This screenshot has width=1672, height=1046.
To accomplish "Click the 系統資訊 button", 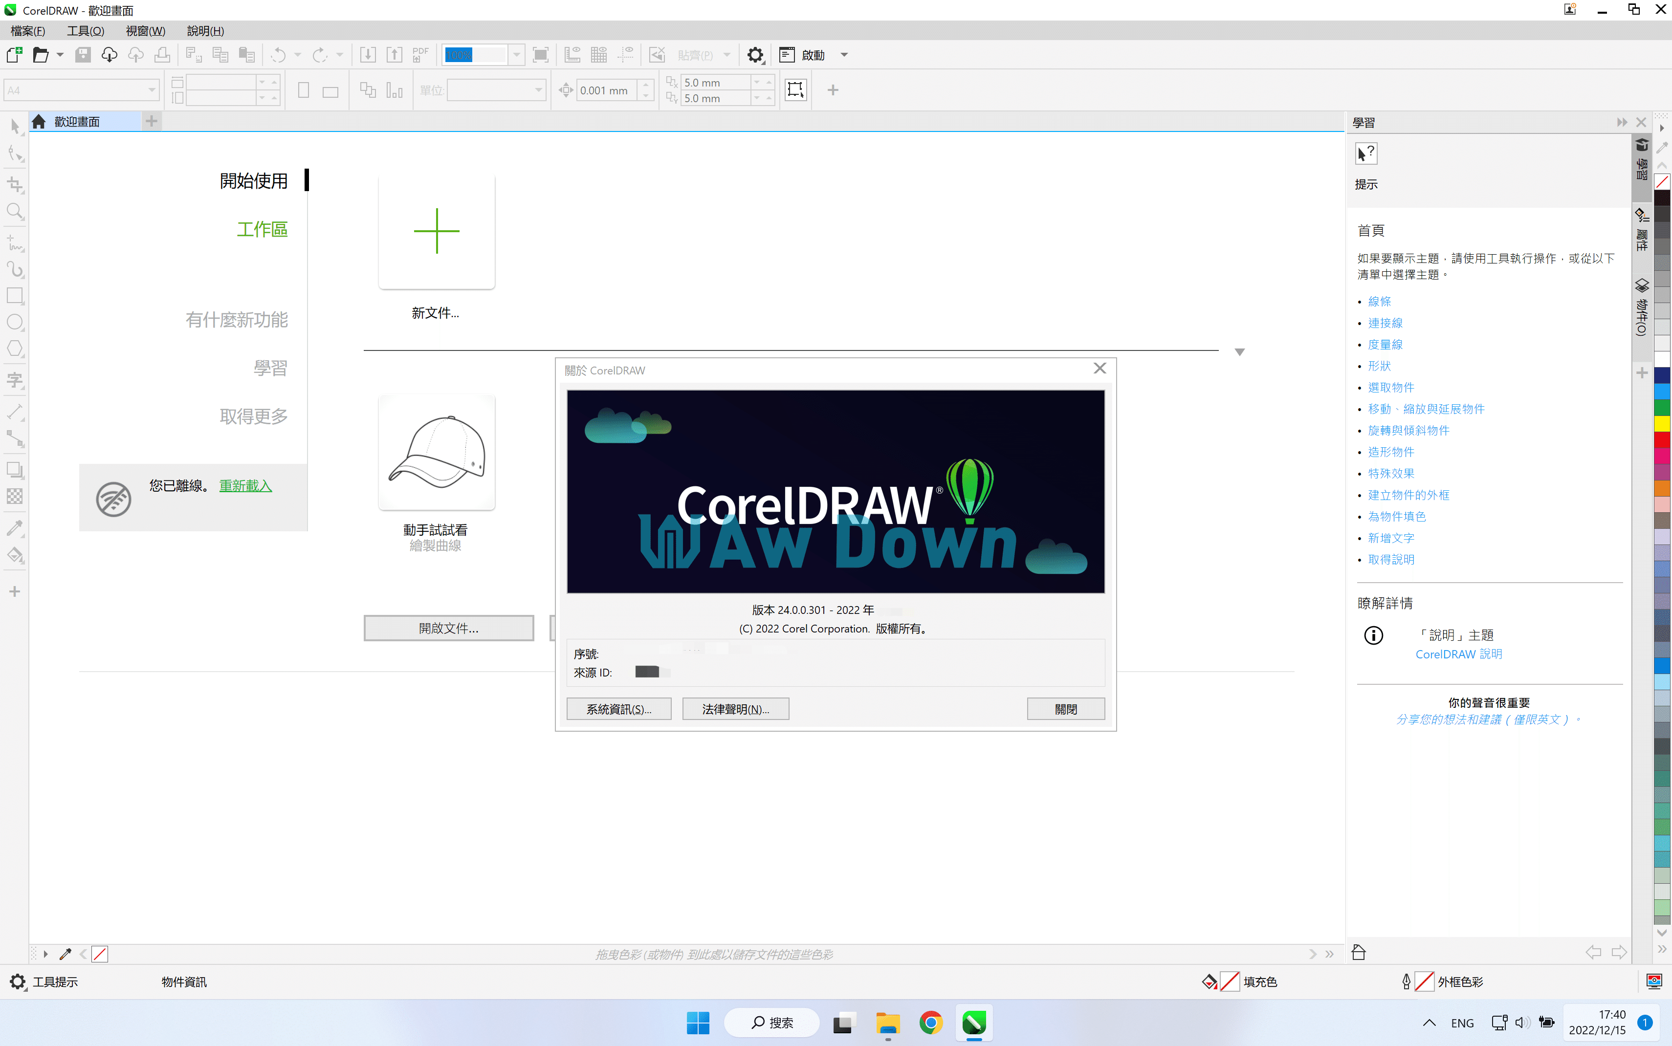I will (x=618, y=709).
